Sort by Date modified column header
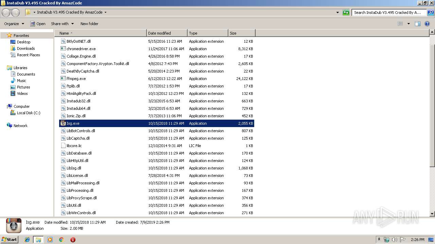 167,33
